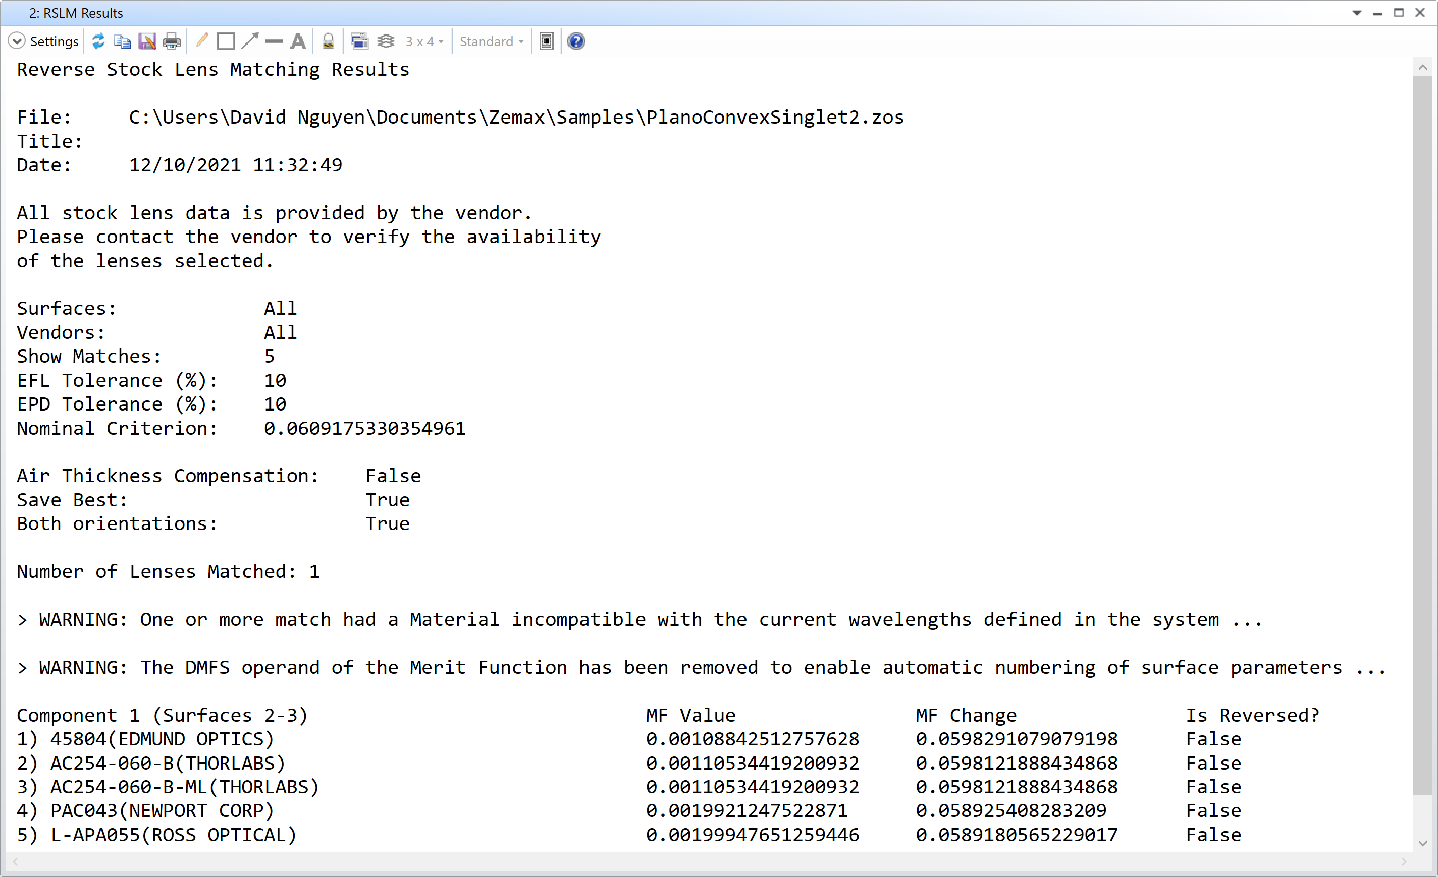Click the PAC043(NEWPORT CORP) match row
Image resolution: width=1438 pixels, height=877 pixels.
click(628, 810)
